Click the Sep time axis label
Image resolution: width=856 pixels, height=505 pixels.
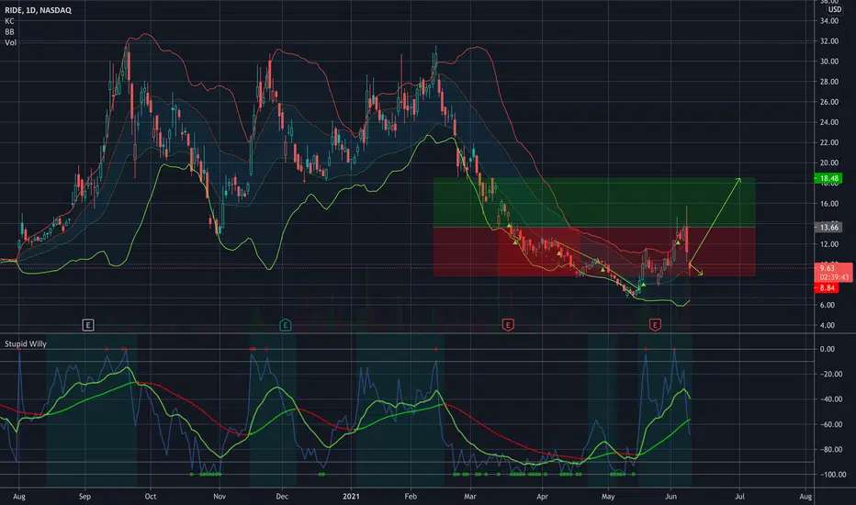pos(84,497)
